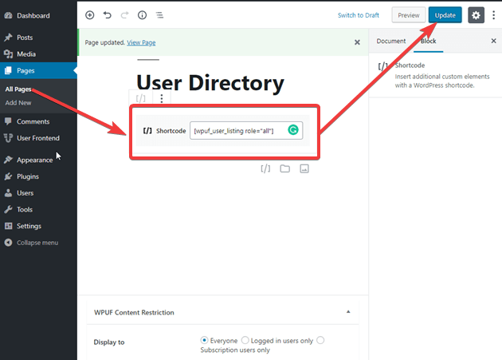
Task: Click the Collapse menu arrow icon
Action: point(8,243)
